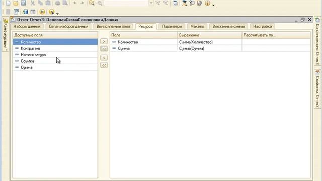Click the Сумма(Количество) expression cell
The height and width of the screenshot is (181, 322).
click(x=210, y=42)
